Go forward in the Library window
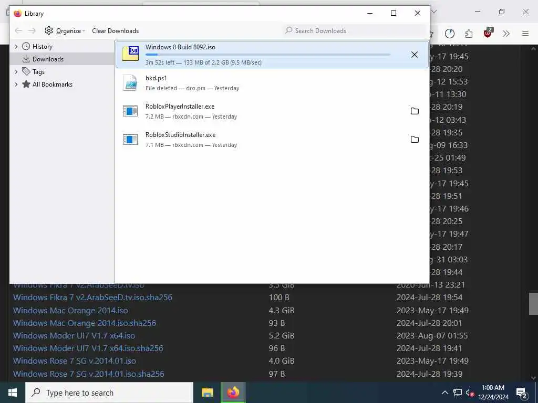 click(x=32, y=31)
